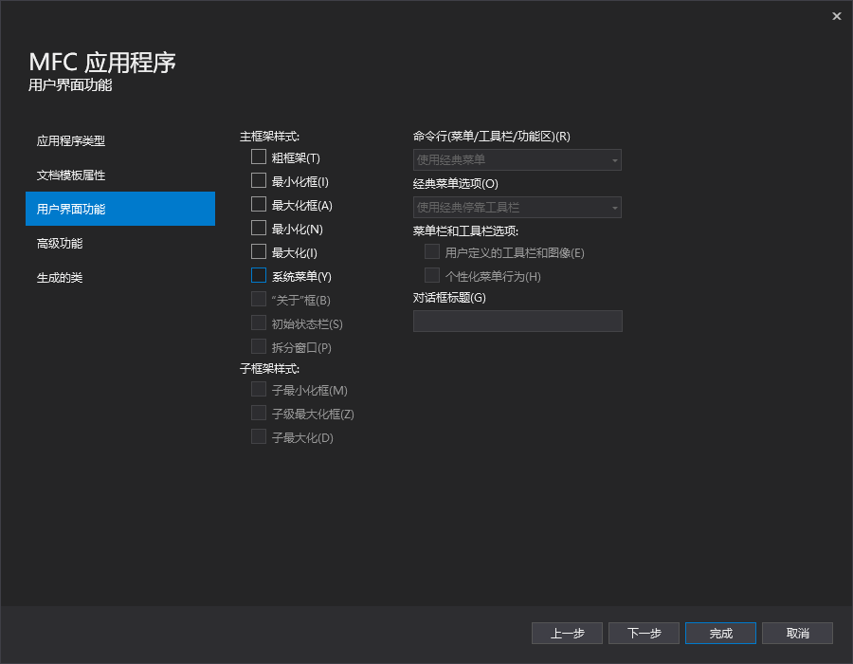Open the 使用经典菜单 dropdown
The height and width of the screenshot is (664, 853).
(517, 160)
